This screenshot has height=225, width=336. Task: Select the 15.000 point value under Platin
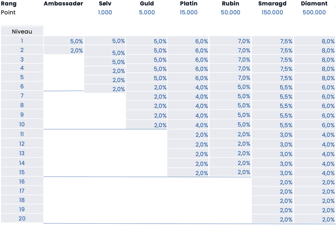coord(188,12)
